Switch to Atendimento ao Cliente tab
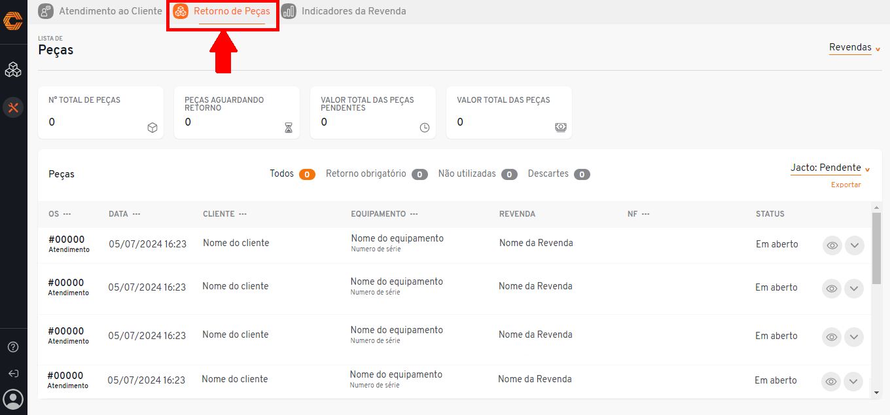 [x=100, y=11]
